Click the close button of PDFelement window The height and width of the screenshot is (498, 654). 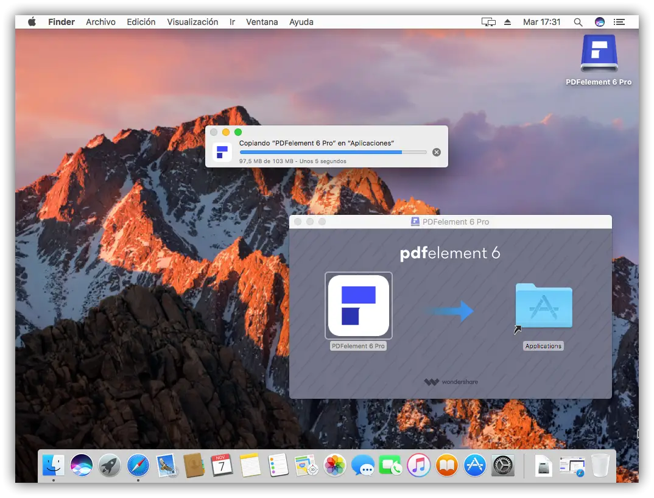pyautogui.click(x=298, y=222)
